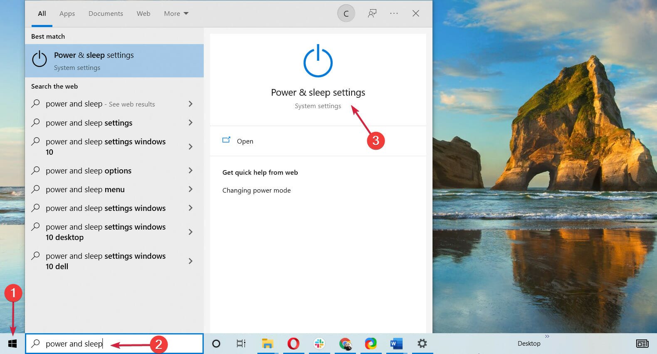657x354 pixels.
Task: Select suggestion power and sleep menu
Action: point(114,189)
